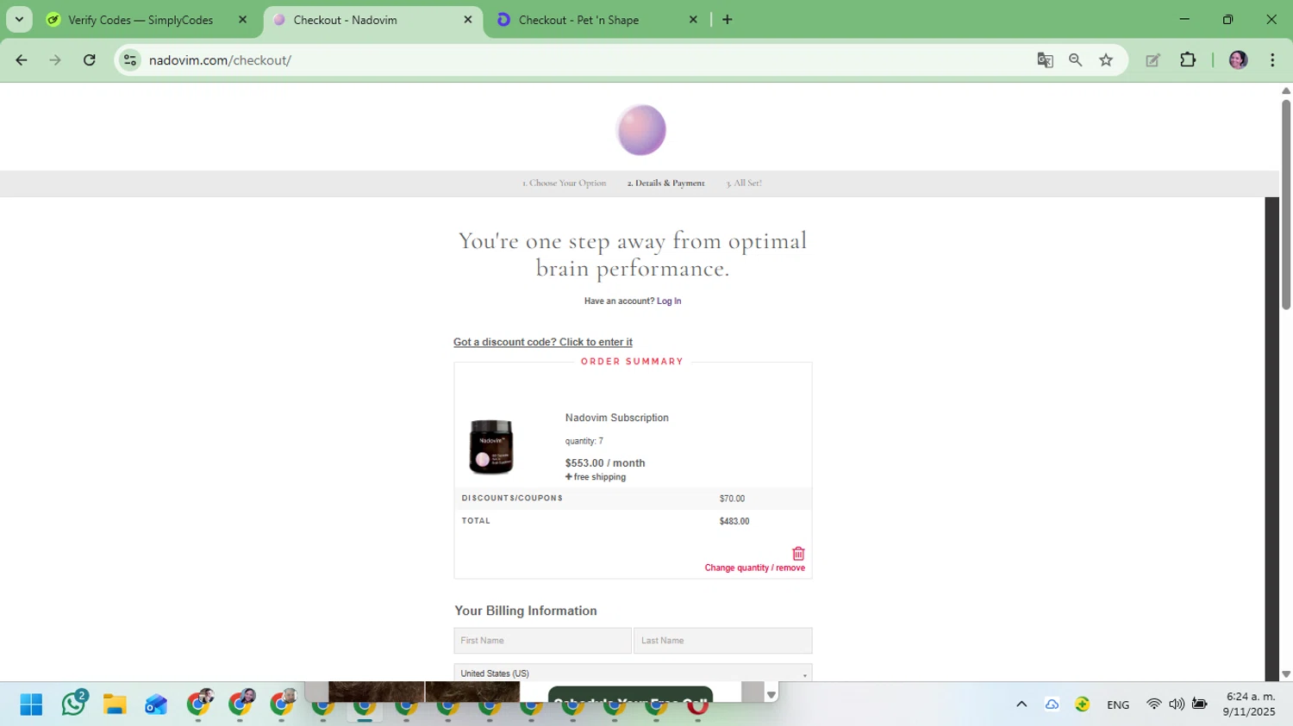Click the green tray icon next to OneDrive

pos(1082,704)
